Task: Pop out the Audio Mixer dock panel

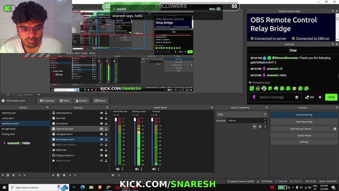Action: 212,107
